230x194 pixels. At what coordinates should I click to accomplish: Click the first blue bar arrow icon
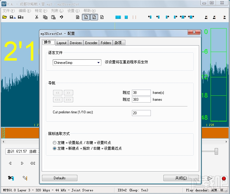click(150, 17)
